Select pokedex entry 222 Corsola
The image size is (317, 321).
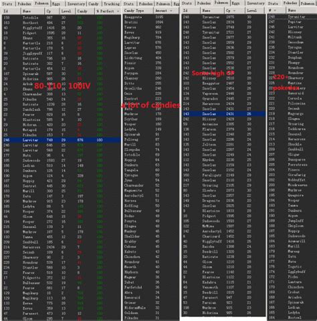tap(292, 98)
